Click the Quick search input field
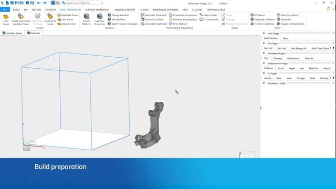Screen dimensions: 336x189 point(83,3)
